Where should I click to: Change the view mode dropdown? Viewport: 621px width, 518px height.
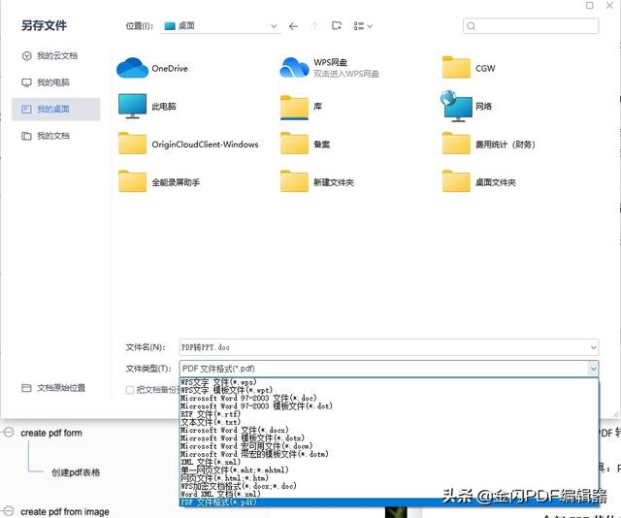363,26
